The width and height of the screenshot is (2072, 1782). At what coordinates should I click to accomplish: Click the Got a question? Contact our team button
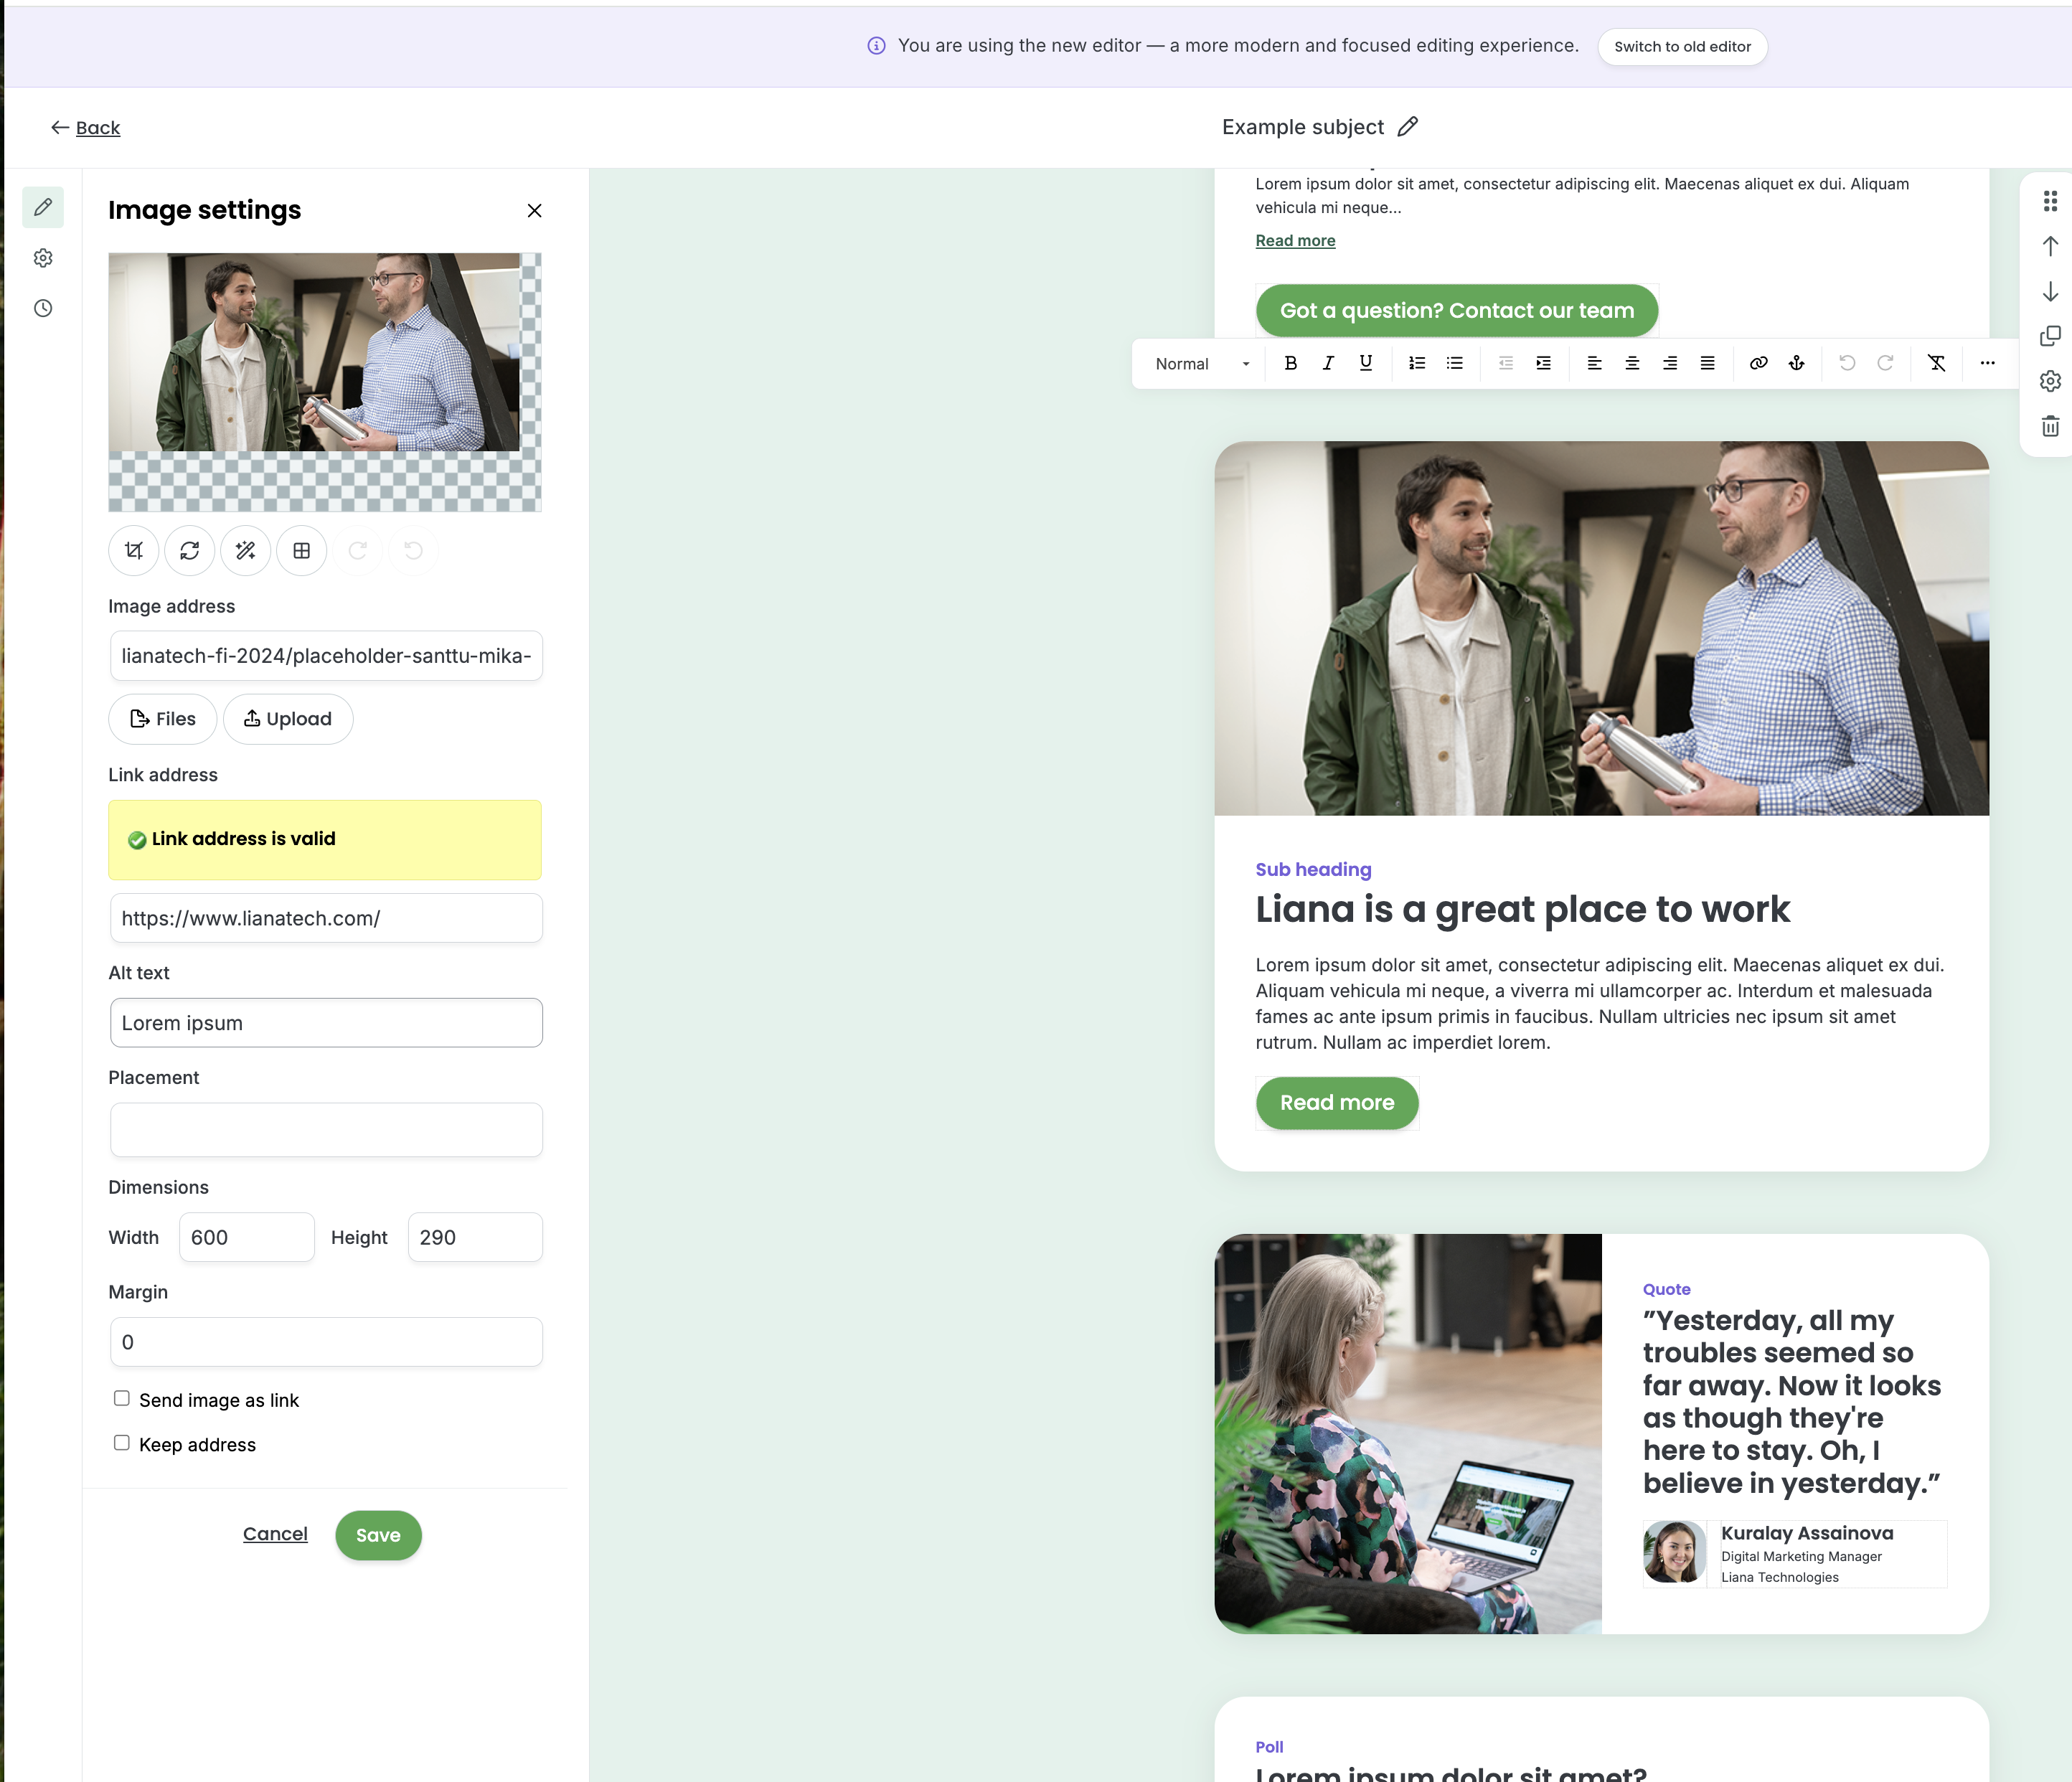pos(1457,311)
